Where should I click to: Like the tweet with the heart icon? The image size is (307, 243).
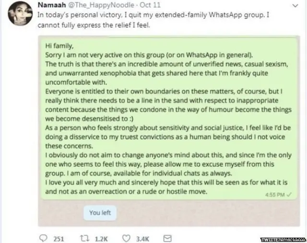point(127,238)
